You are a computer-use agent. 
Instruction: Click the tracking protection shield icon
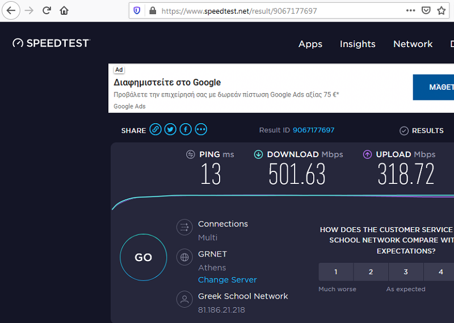click(137, 10)
